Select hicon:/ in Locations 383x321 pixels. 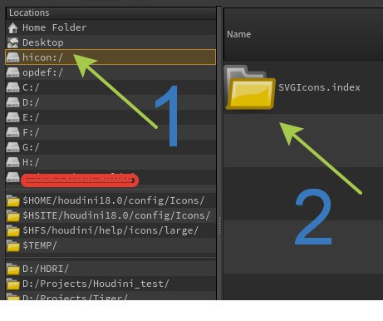pos(110,57)
